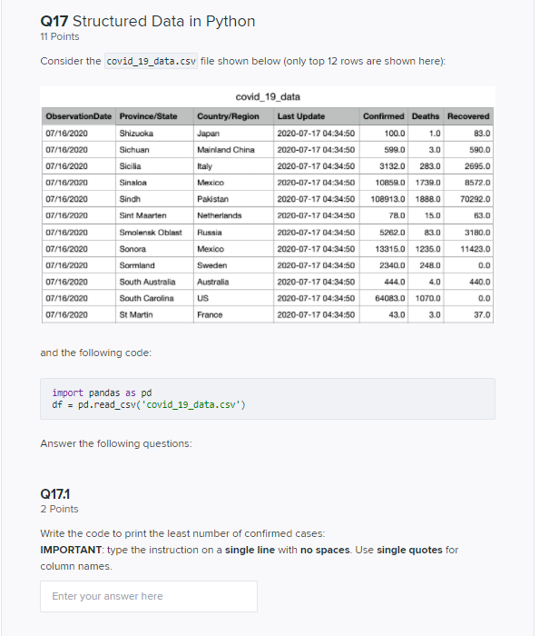Click the pd.read_csv code line
Viewport: 549px width, 636px height.
point(149,405)
